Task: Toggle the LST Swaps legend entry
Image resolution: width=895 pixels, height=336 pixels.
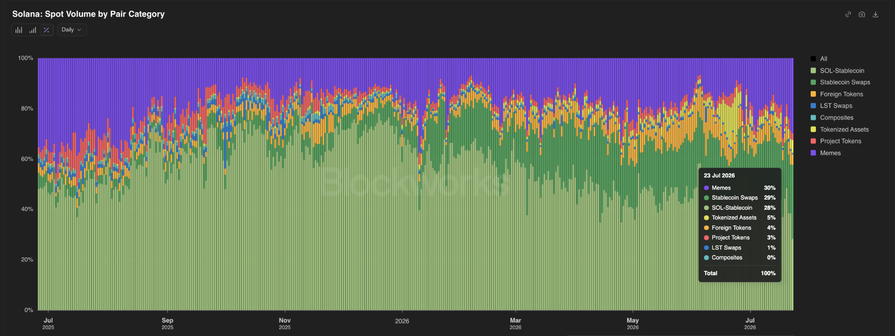Action: [831, 106]
